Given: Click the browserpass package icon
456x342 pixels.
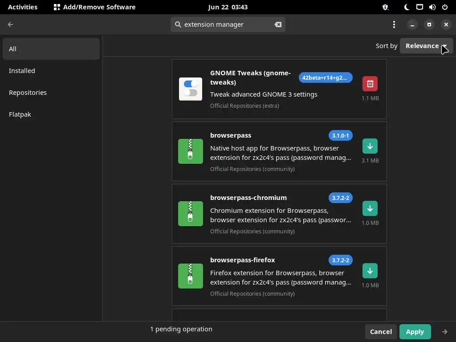Looking at the screenshot, I should click(x=191, y=151).
